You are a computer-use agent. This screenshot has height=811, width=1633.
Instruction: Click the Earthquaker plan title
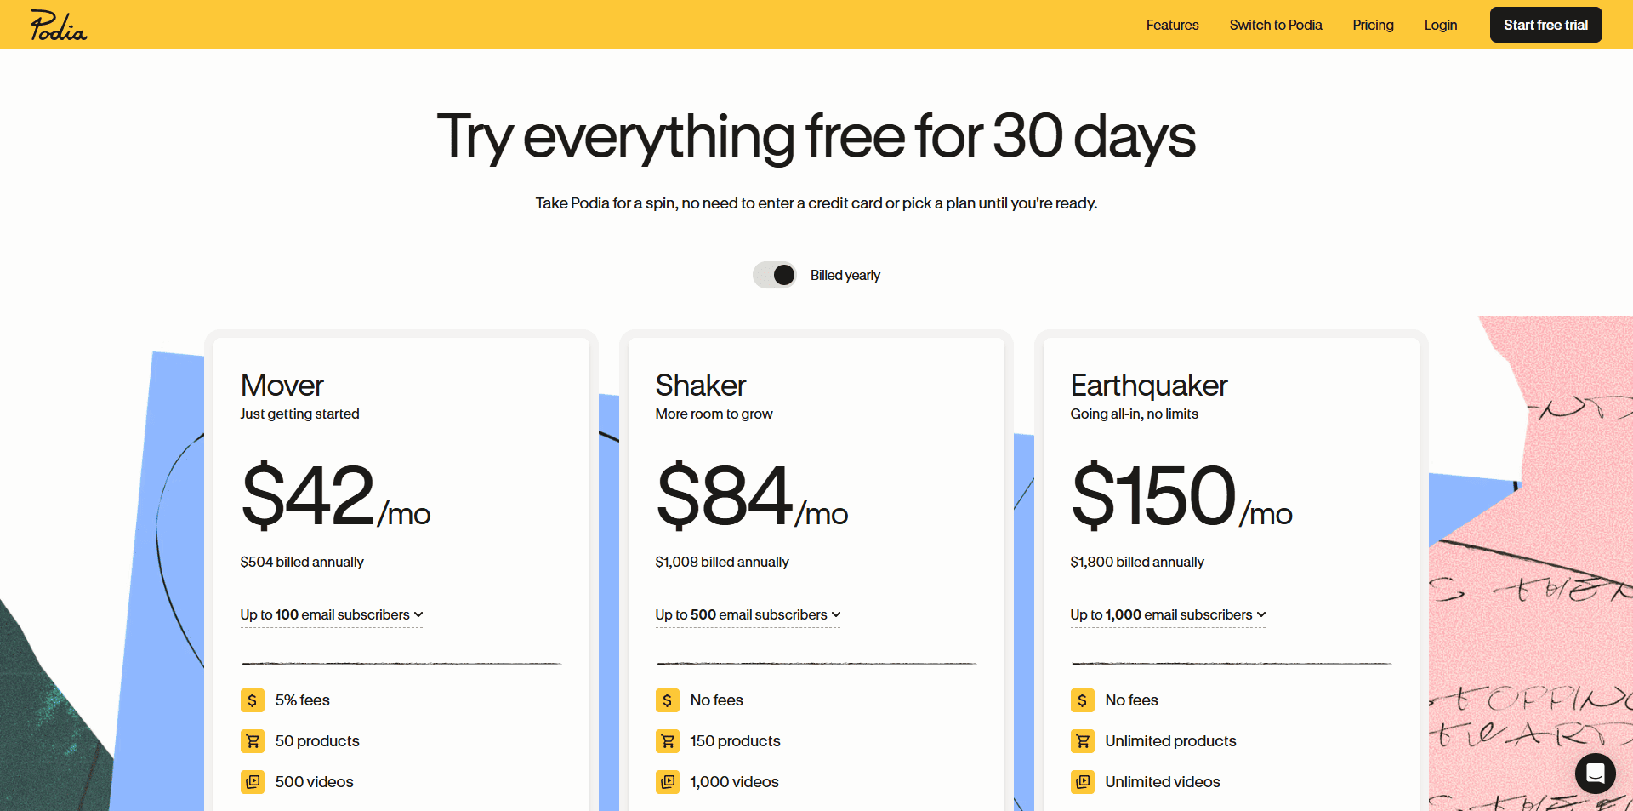click(1149, 386)
